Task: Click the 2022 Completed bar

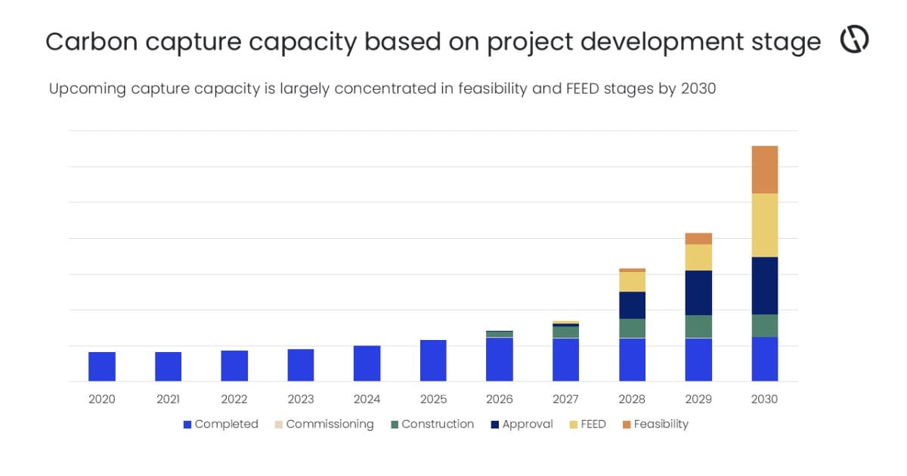Action: pos(234,366)
